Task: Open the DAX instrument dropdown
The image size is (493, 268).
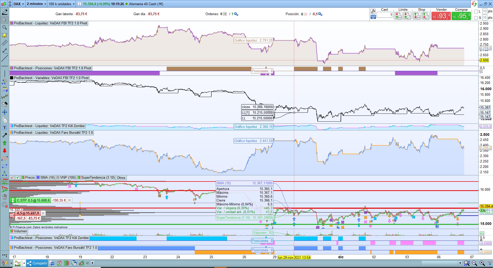Action: [x=19, y=4]
